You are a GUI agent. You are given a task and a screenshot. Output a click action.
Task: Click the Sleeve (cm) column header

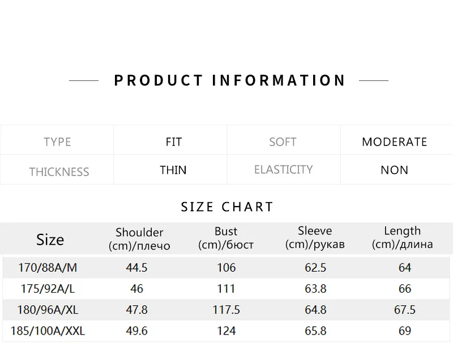tap(315, 237)
